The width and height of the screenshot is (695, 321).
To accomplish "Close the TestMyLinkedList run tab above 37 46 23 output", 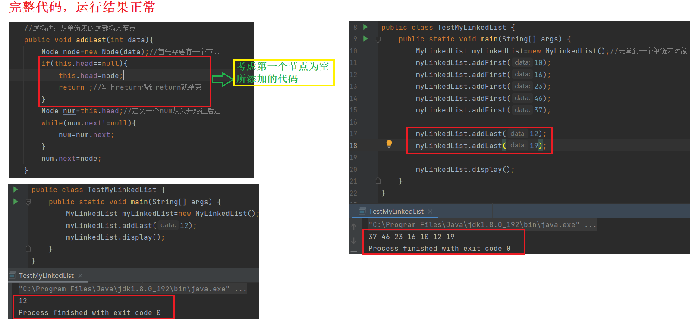I will tap(430, 212).
